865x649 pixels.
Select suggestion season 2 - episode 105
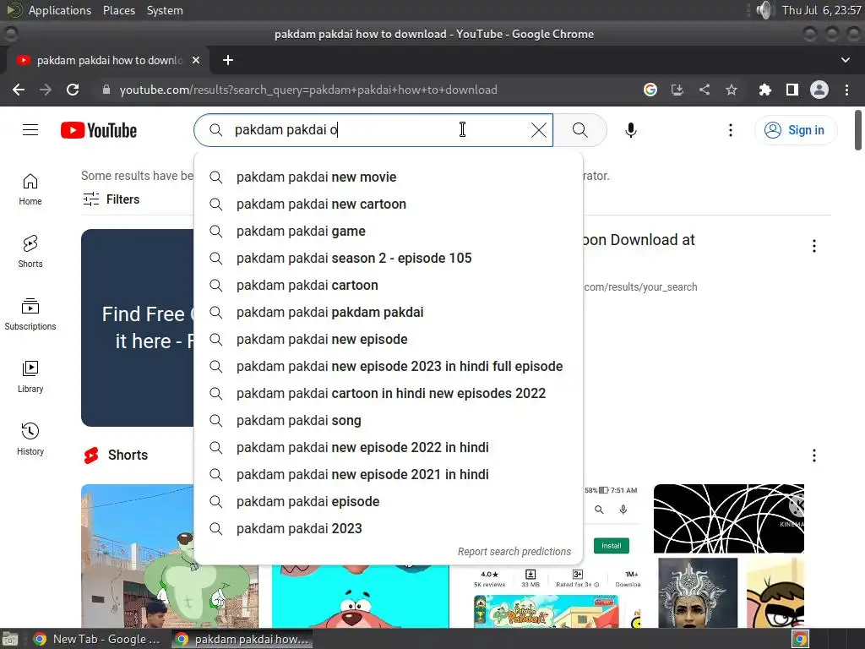[389, 259]
